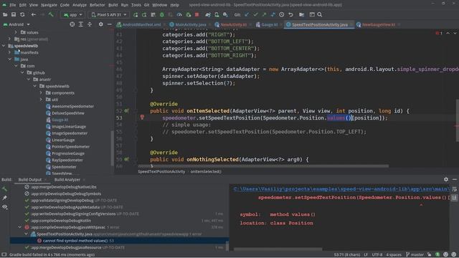Image resolution: width=459 pixels, height=258 pixels.
Task: Click the LF line separator widget
Action: pos(366,254)
